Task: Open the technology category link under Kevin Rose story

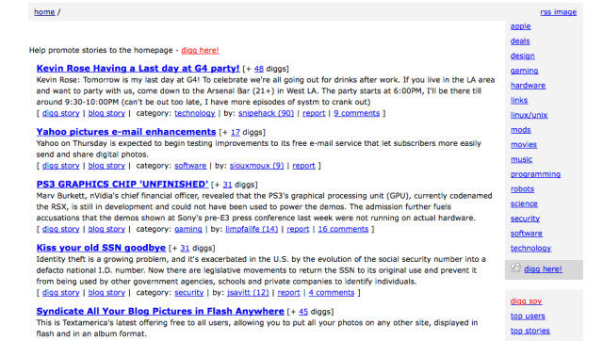Action: tap(195, 113)
